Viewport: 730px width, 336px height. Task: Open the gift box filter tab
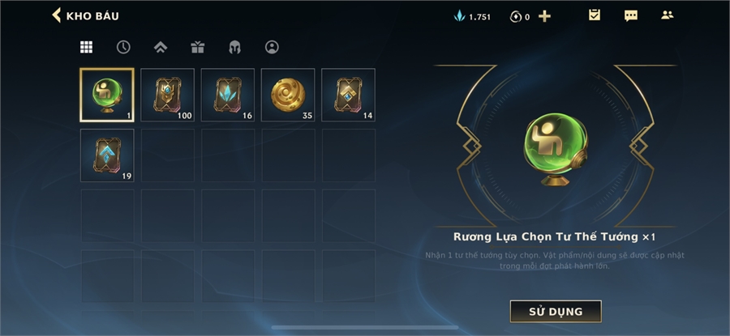[197, 47]
